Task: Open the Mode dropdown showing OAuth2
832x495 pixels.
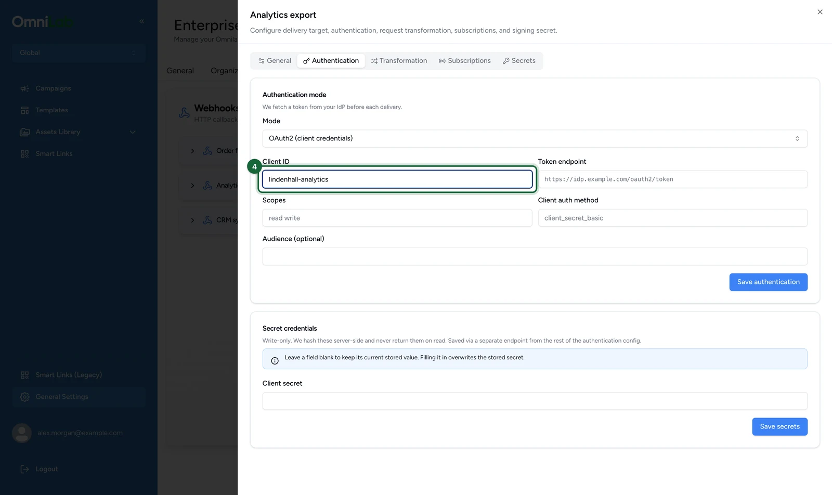Action: pos(535,138)
